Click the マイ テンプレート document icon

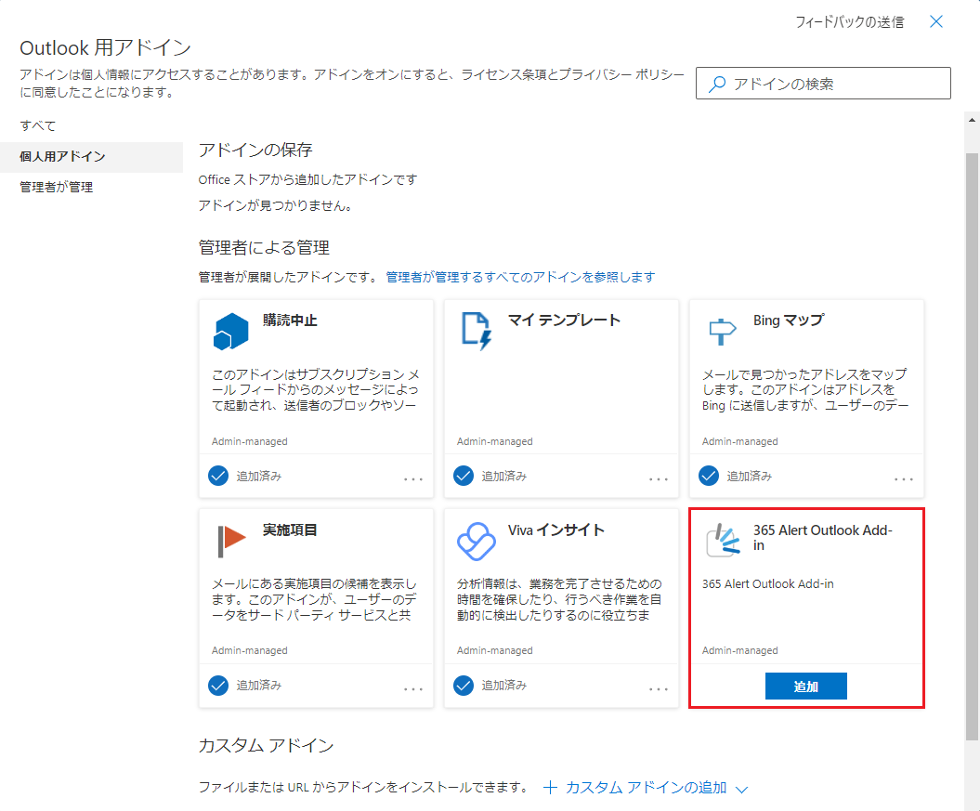point(477,331)
